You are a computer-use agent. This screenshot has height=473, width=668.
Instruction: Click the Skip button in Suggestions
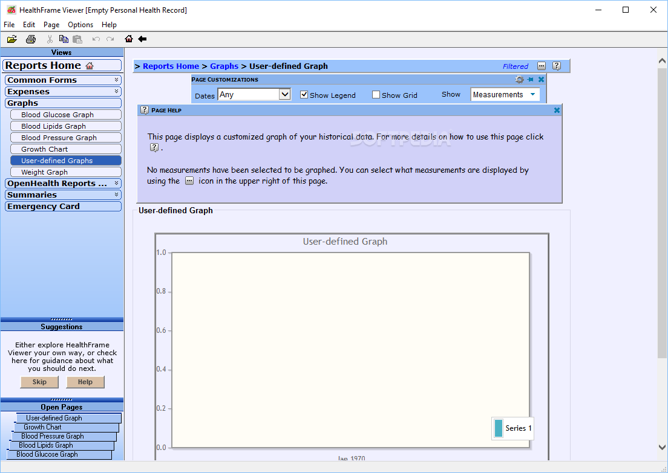coord(39,382)
